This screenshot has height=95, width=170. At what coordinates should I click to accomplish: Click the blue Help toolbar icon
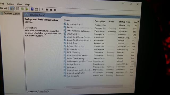[x=32, y=9]
